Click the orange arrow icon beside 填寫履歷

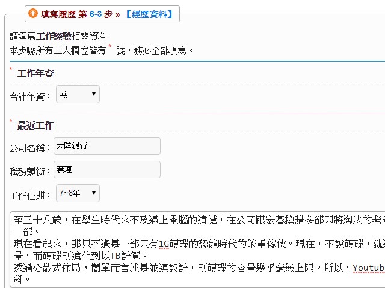click(x=34, y=13)
